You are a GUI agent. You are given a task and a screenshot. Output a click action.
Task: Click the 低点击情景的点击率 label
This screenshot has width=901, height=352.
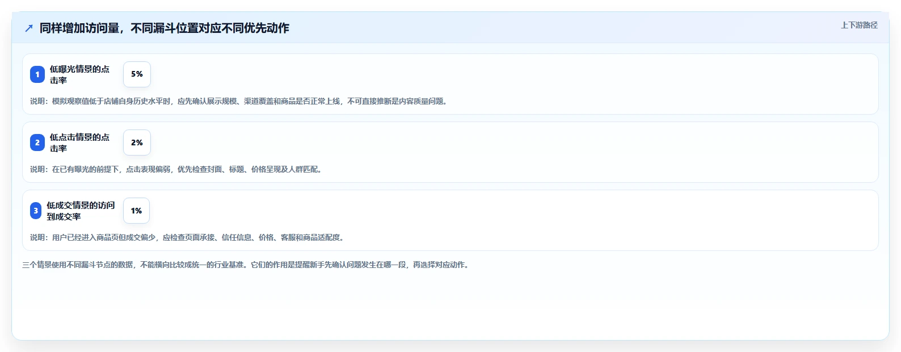[79, 143]
